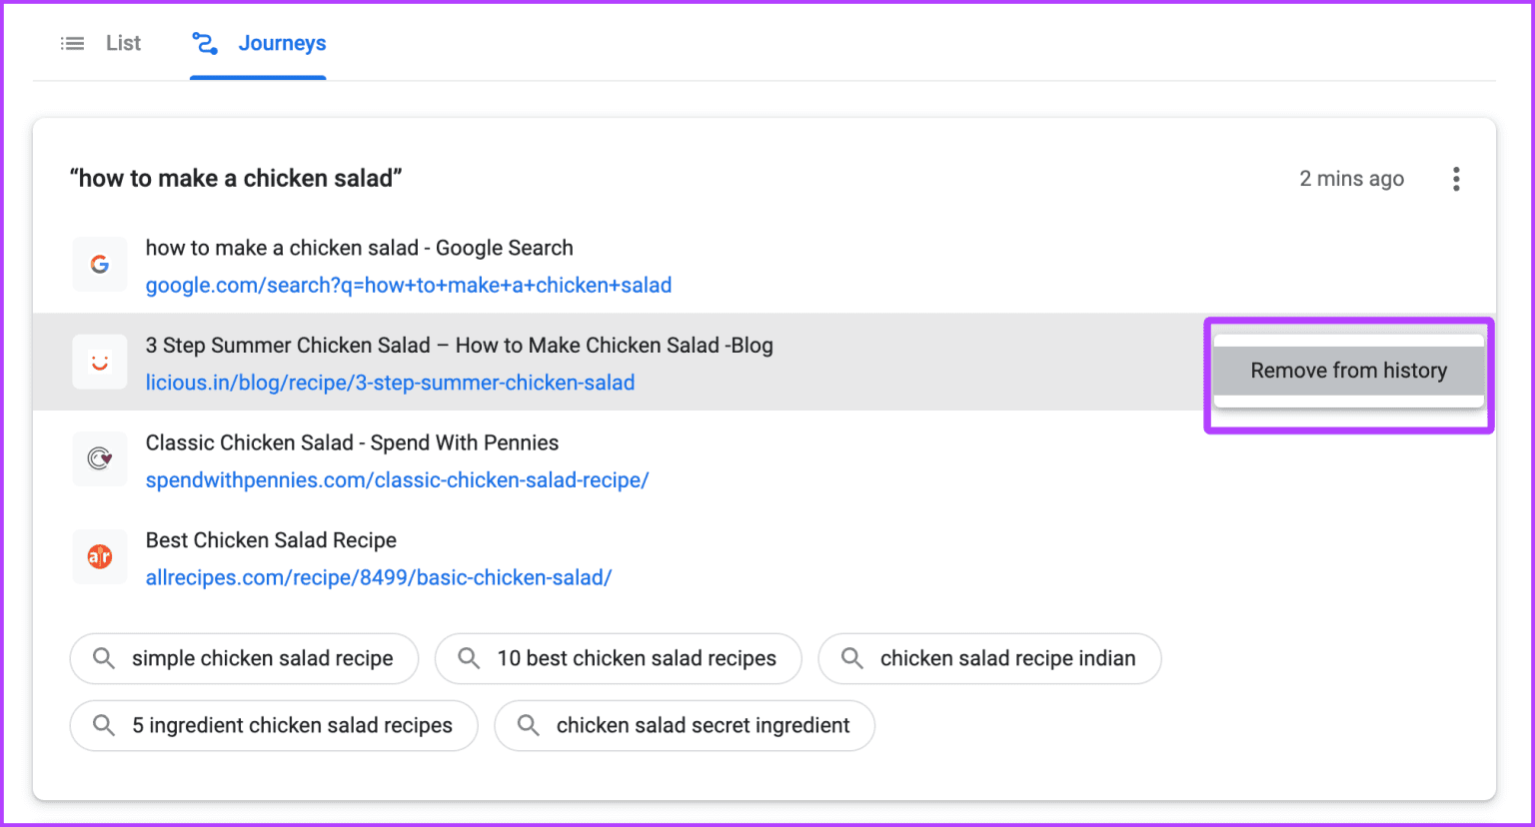This screenshot has height=827, width=1535.
Task: Click the Spend With Pennies favicon
Action: 99,458
